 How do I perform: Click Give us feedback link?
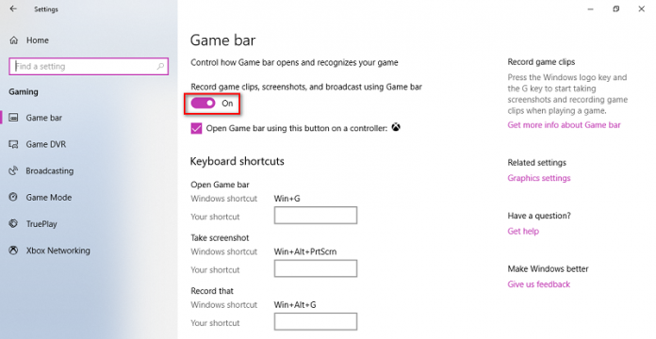tap(539, 284)
